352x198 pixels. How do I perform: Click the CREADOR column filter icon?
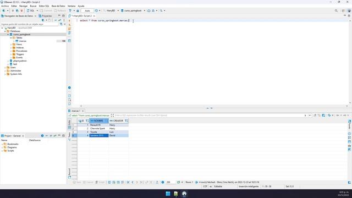[x=127, y=121]
